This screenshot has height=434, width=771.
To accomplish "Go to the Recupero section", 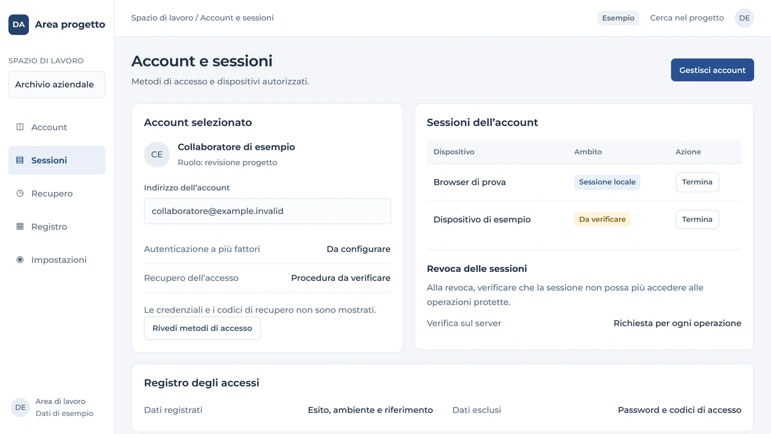I will [57, 193].
